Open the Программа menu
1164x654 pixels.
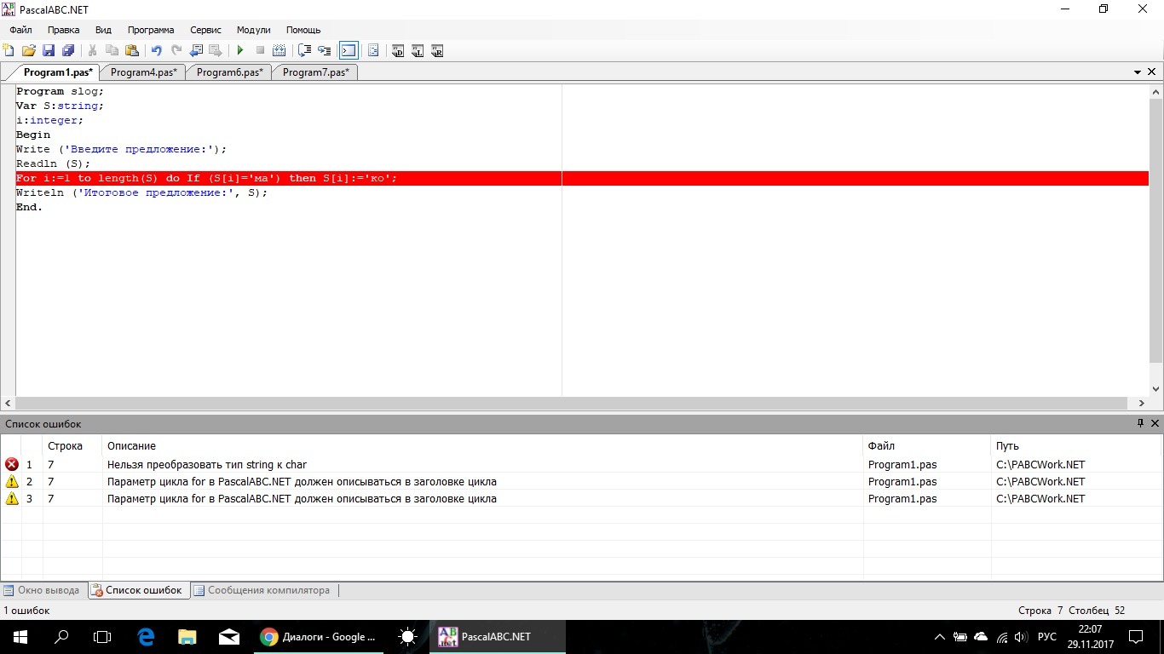tap(151, 30)
